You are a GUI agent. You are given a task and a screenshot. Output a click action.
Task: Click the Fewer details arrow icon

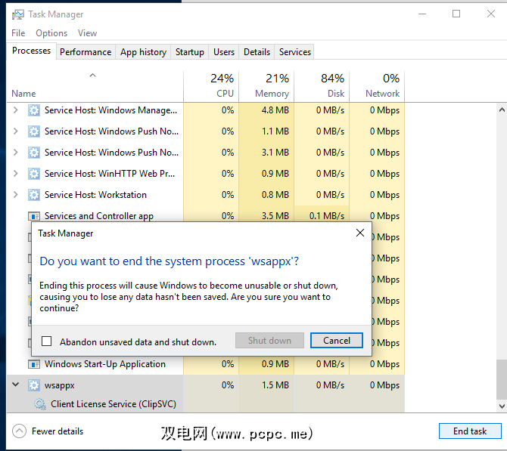(x=19, y=431)
